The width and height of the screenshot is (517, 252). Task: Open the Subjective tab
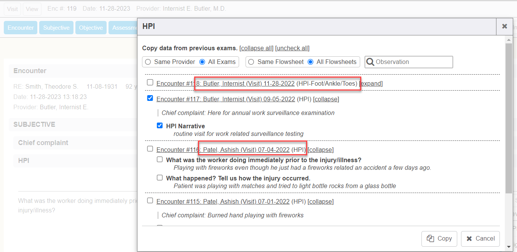coord(56,28)
